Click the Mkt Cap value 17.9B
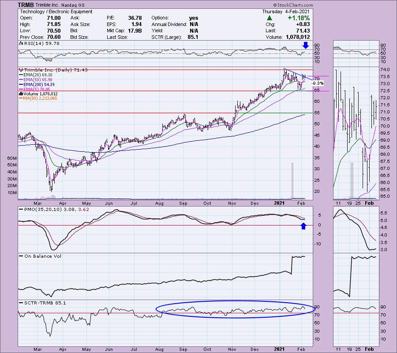Screen dimensions: 397x353 pyautogui.click(x=135, y=30)
